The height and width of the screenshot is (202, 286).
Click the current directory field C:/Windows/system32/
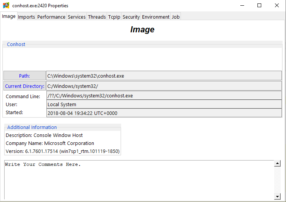coord(164,86)
